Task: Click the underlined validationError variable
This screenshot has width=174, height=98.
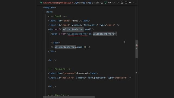Action: coord(78,34)
